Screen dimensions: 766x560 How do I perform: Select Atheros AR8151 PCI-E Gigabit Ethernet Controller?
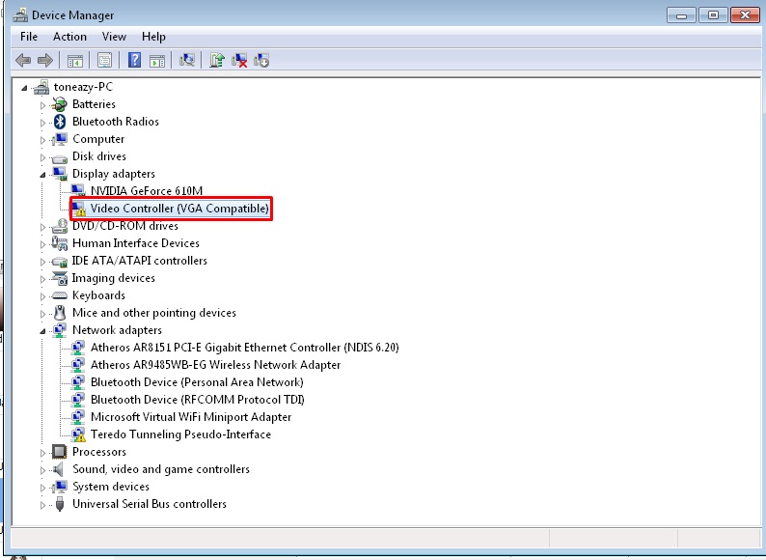point(245,348)
